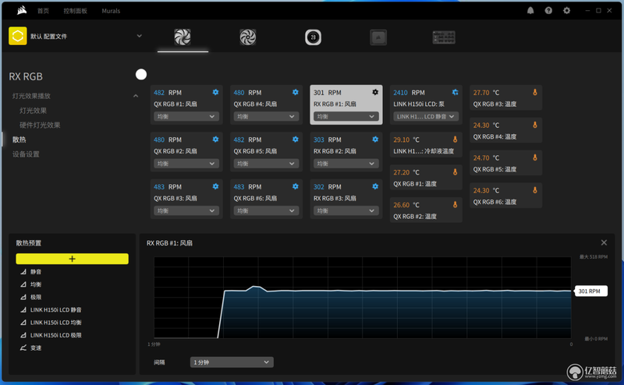Open preset dropdown on QX RGB #1 风扇
624x385 pixels.
186,117
